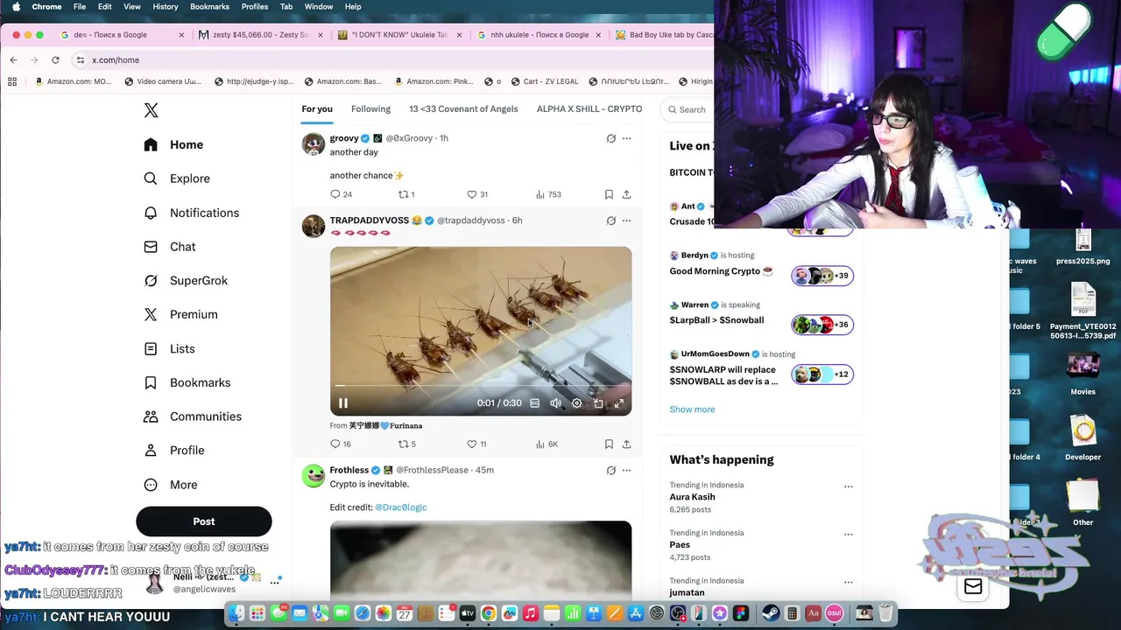The height and width of the screenshot is (630, 1121).
Task: Open more options on Frothless post
Action: (626, 470)
